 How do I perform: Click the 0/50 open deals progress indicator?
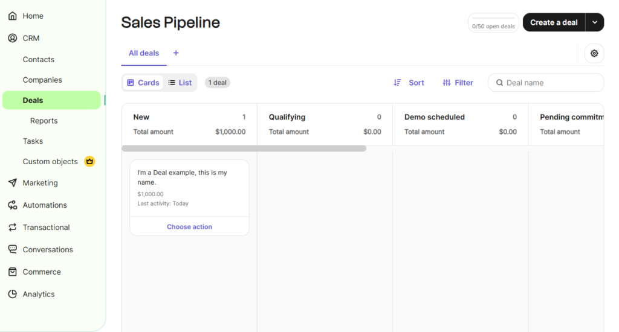493,23
